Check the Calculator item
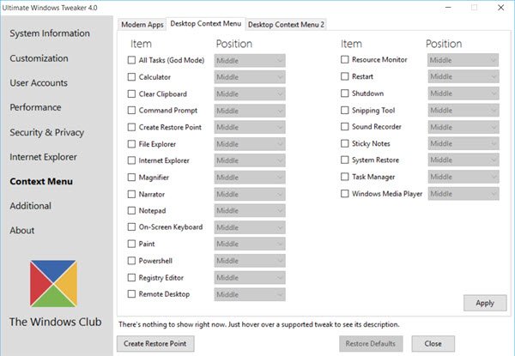The width and height of the screenshot is (515, 356). coord(131,77)
